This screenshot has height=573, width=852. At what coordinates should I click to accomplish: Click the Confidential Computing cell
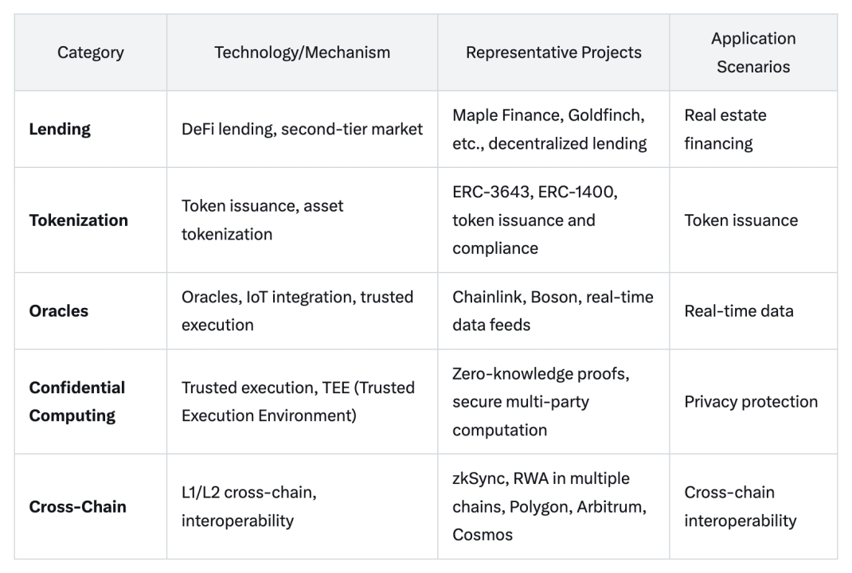click(x=77, y=401)
